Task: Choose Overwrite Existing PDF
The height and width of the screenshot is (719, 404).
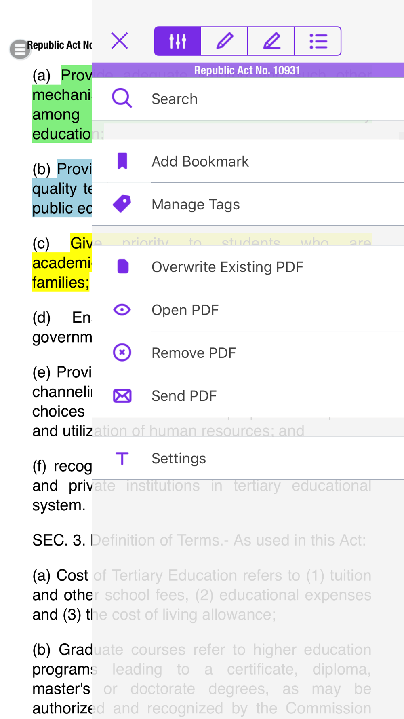Action: tap(248, 267)
